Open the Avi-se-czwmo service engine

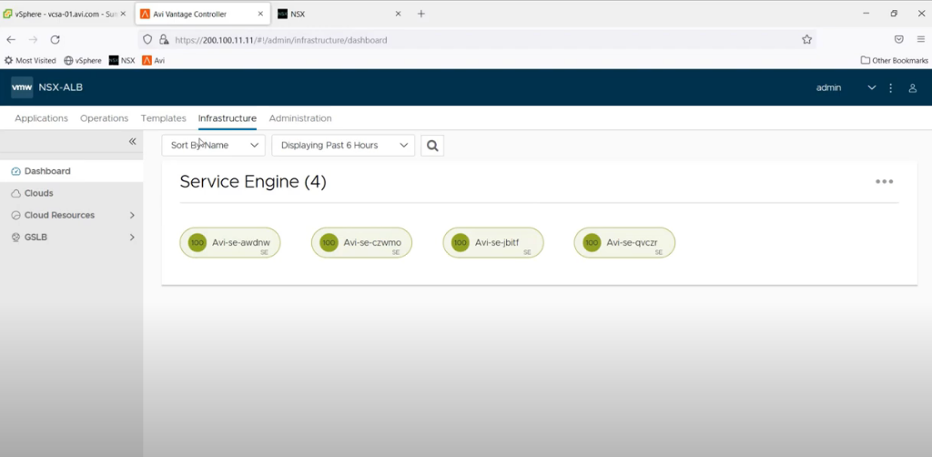click(371, 243)
